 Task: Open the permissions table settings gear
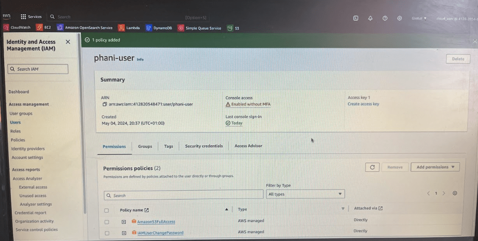click(x=454, y=193)
